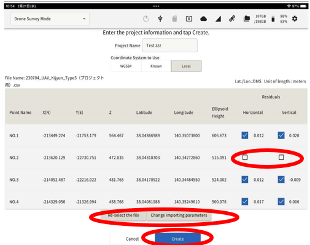Tap Re-select the file button
Screen dimensions: 310x245
[123, 215]
